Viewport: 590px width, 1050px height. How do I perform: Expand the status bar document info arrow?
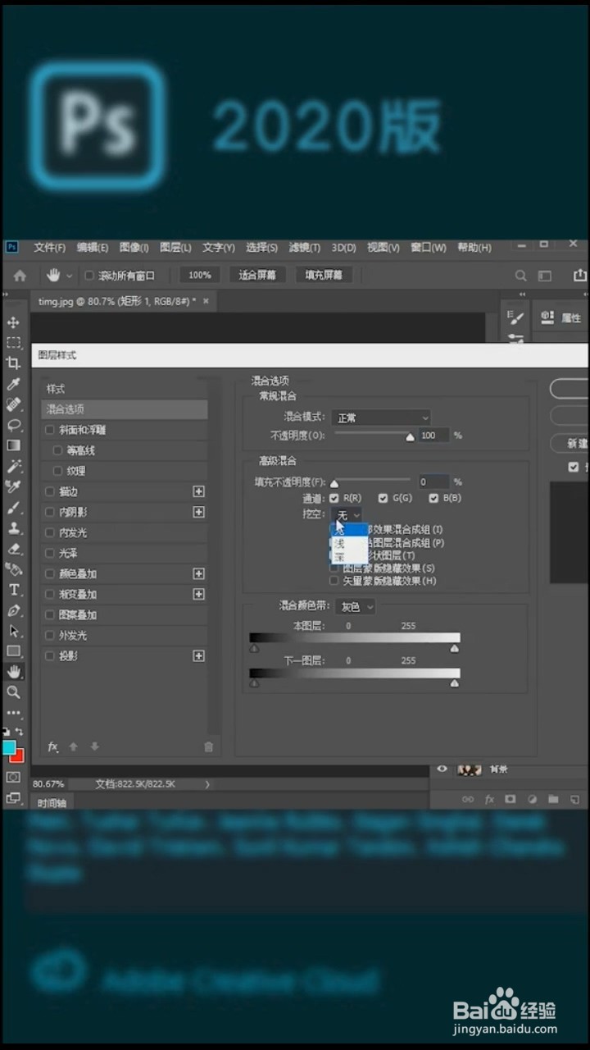tap(207, 784)
